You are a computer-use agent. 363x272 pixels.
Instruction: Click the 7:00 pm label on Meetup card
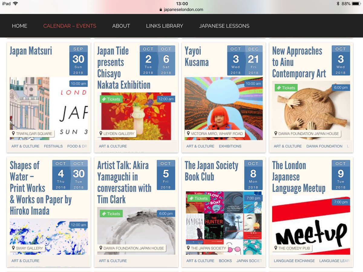(x=341, y=202)
